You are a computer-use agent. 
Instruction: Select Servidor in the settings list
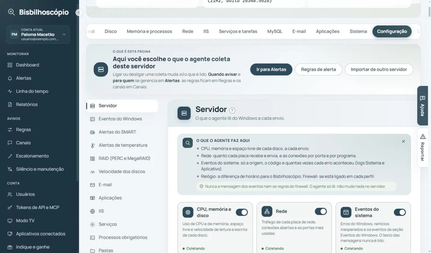point(122,106)
